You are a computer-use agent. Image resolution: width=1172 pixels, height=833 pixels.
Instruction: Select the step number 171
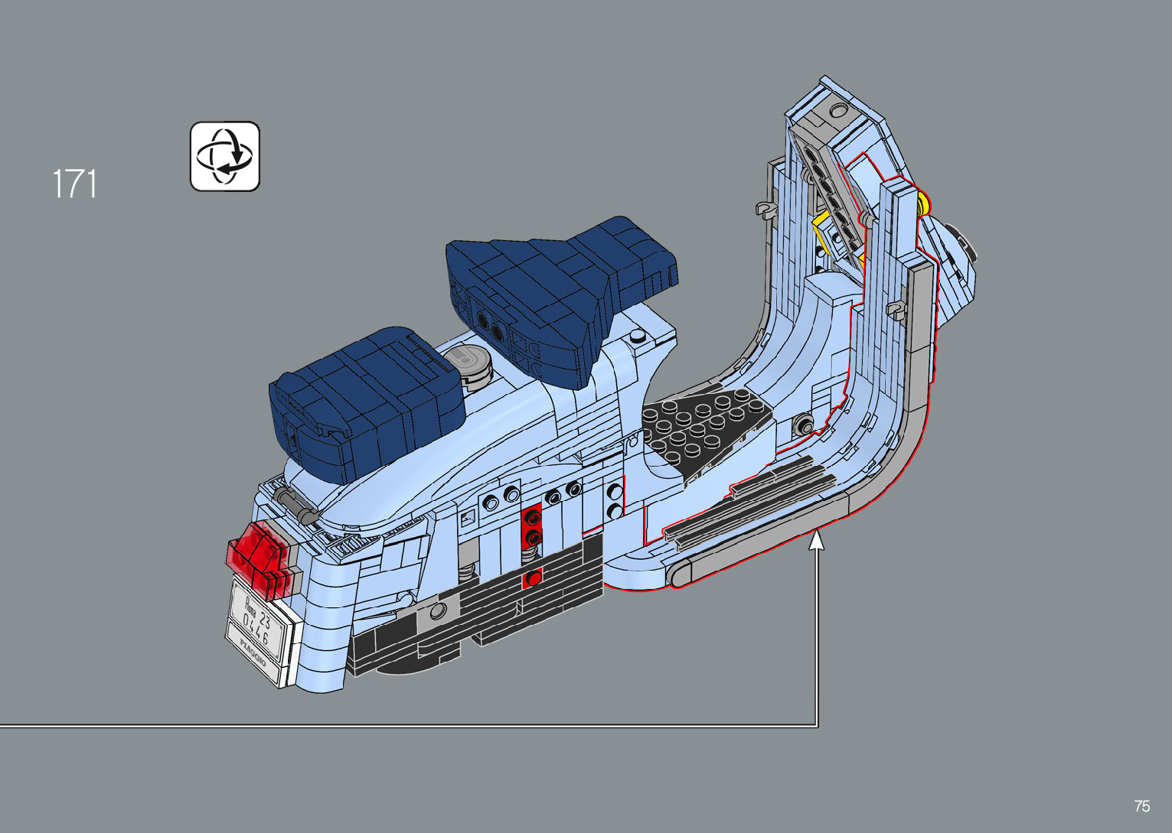pos(74,184)
